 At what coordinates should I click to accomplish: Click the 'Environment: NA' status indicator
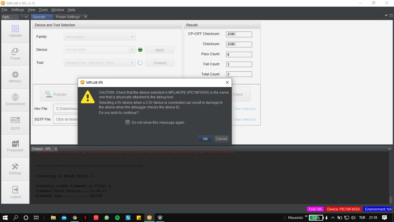click(x=378, y=209)
